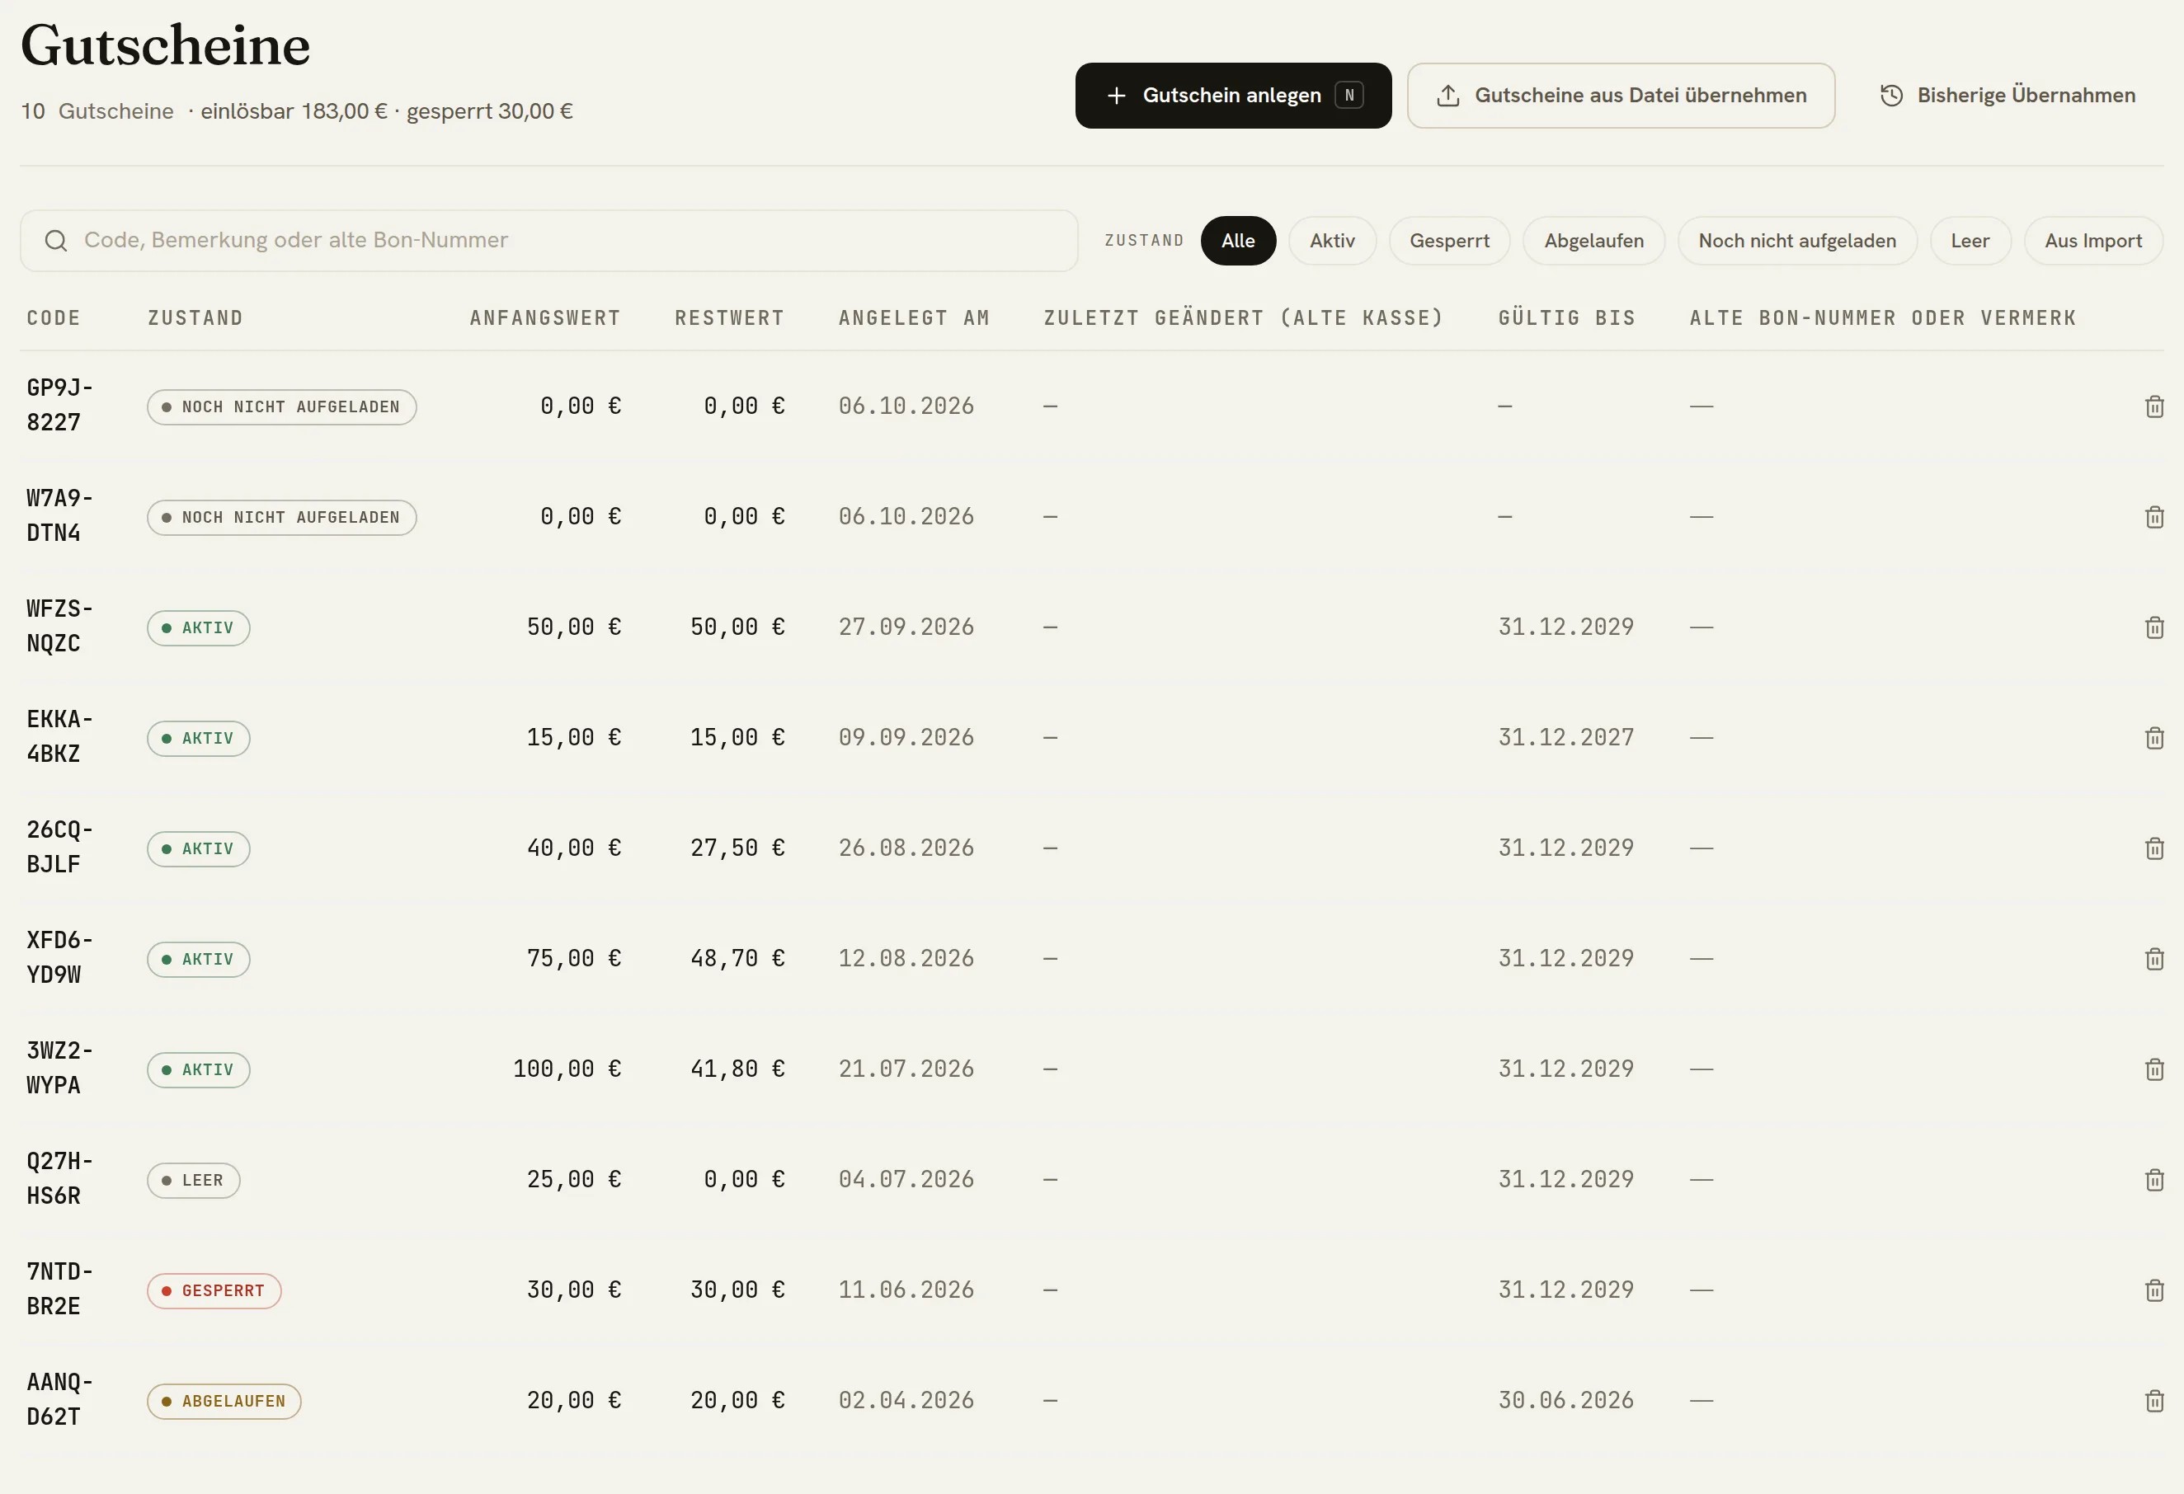Open voucher code 3WZ2-WYPA
The width and height of the screenshot is (2184, 1494).
coord(59,1069)
